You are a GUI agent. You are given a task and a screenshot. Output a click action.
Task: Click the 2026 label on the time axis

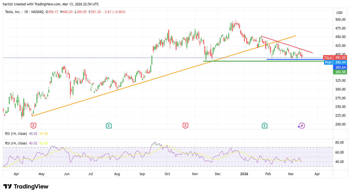point(244,174)
